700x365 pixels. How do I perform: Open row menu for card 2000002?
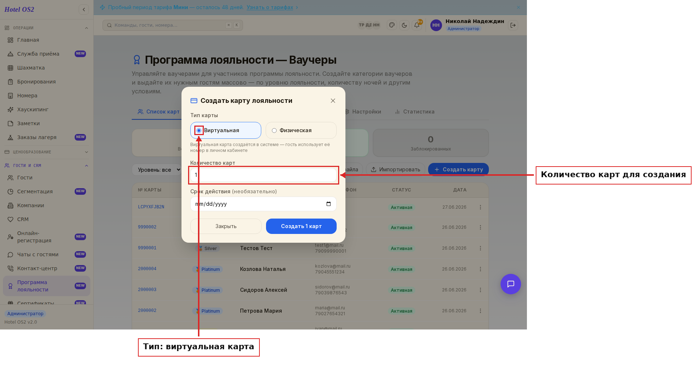480,311
